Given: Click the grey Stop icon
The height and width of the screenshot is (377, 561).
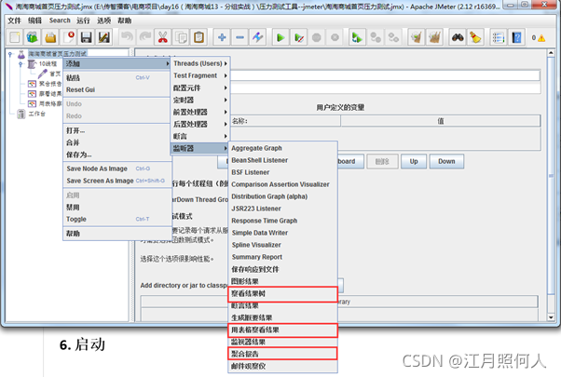Looking at the screenshot, I should click(317, 37).
